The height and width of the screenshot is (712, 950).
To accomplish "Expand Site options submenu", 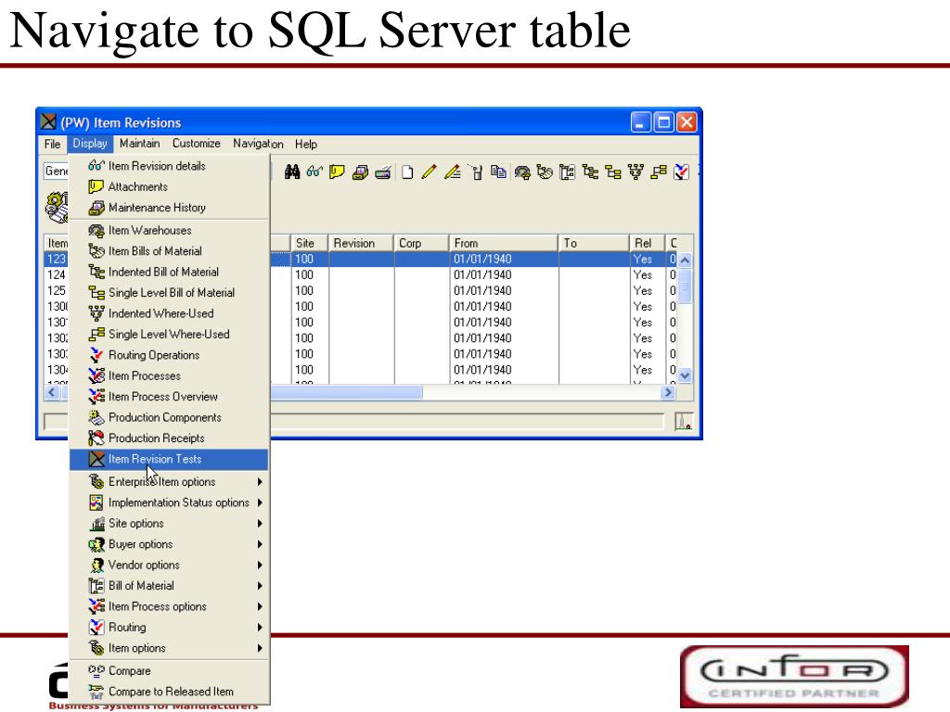I will (x=169, y=523).
